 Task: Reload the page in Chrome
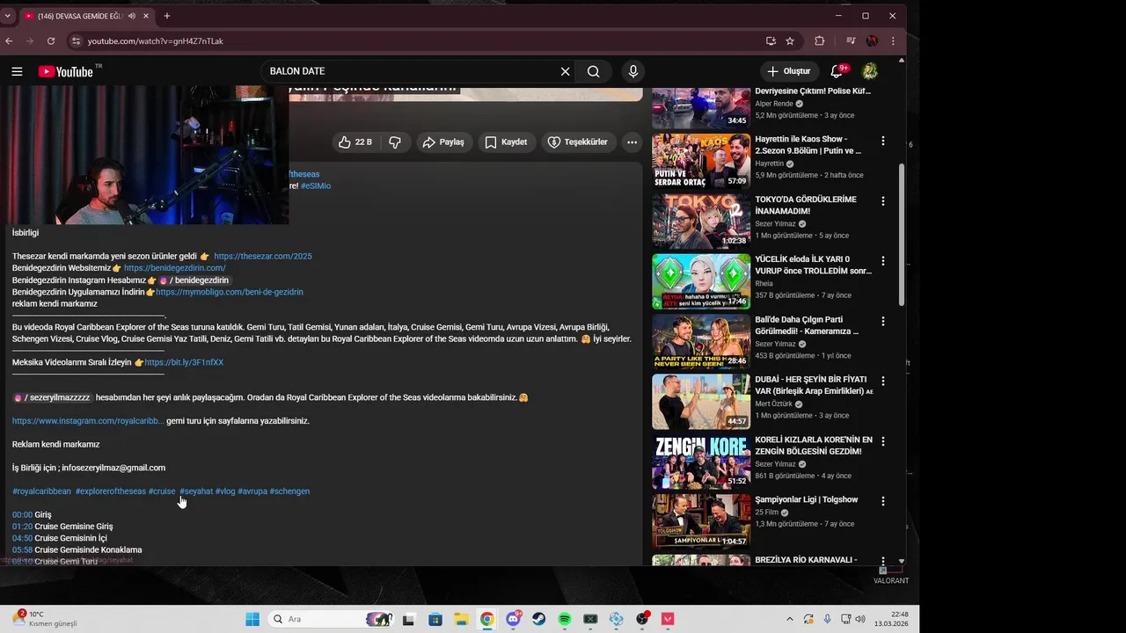click(x=51, y=40)
